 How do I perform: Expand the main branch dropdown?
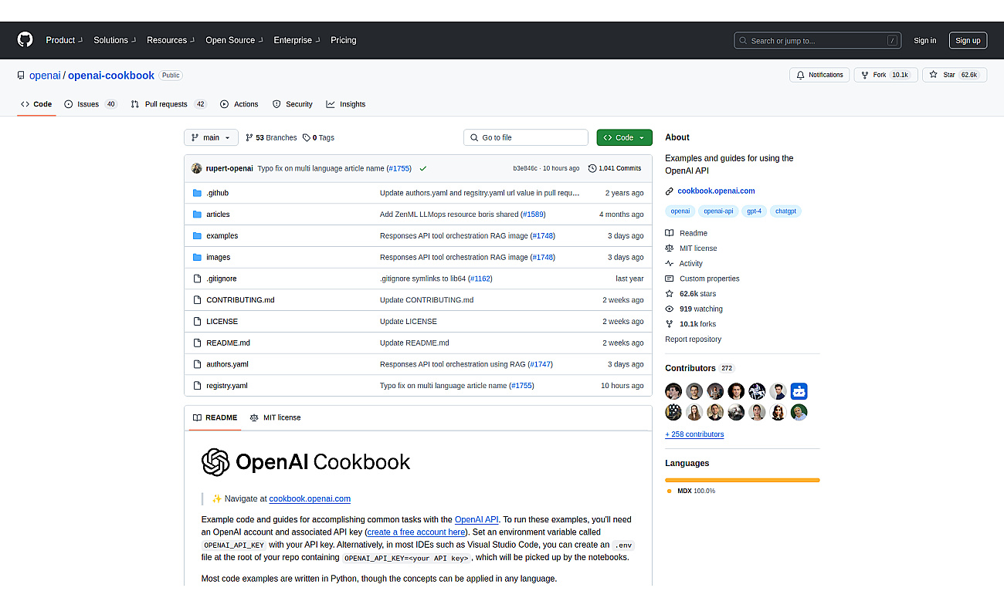point(211,137)
